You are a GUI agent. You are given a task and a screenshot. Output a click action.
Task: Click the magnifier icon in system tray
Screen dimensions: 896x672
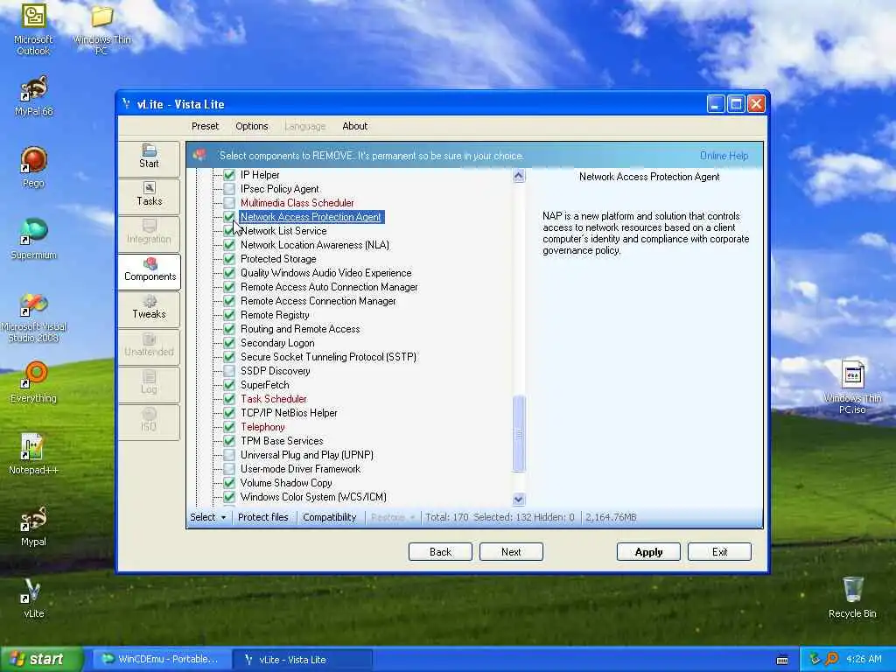tap(831, 659)
